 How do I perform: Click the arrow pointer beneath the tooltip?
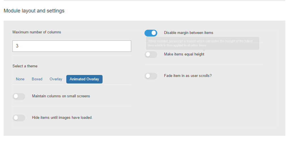coord(204,50)
